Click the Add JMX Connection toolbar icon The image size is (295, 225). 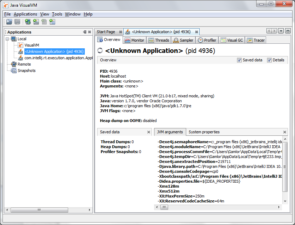click(x=36, y=22)
